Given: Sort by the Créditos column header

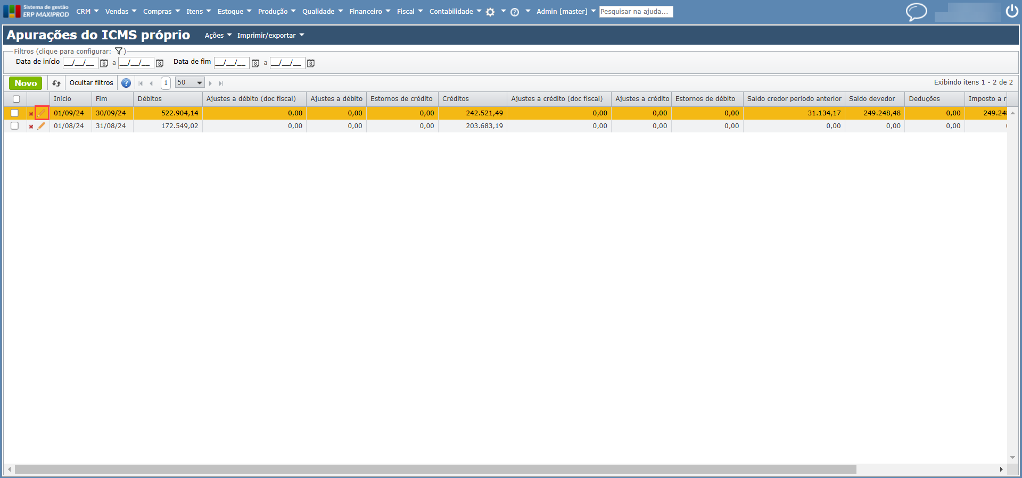Looking at the screenshot, I should pos(473,99).
